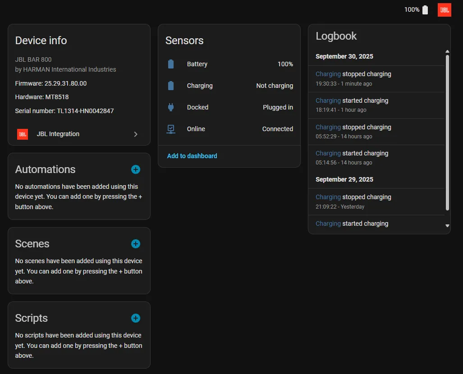The height and width of the screenshot is (374, 463).
Task: Select the Battery sensor row label
Action: [197, 64]
